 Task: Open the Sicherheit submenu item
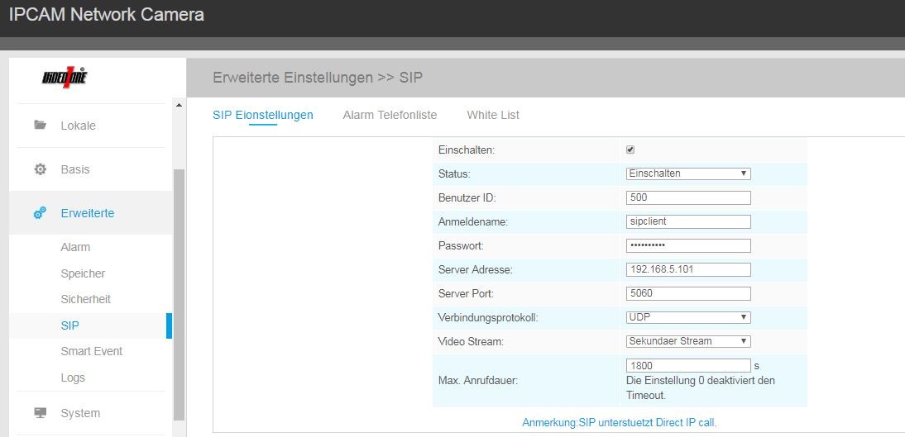(x=85, y=299)
